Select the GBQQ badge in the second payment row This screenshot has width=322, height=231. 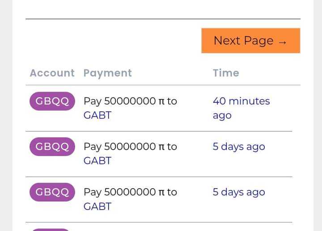click(x=52, y=147)
